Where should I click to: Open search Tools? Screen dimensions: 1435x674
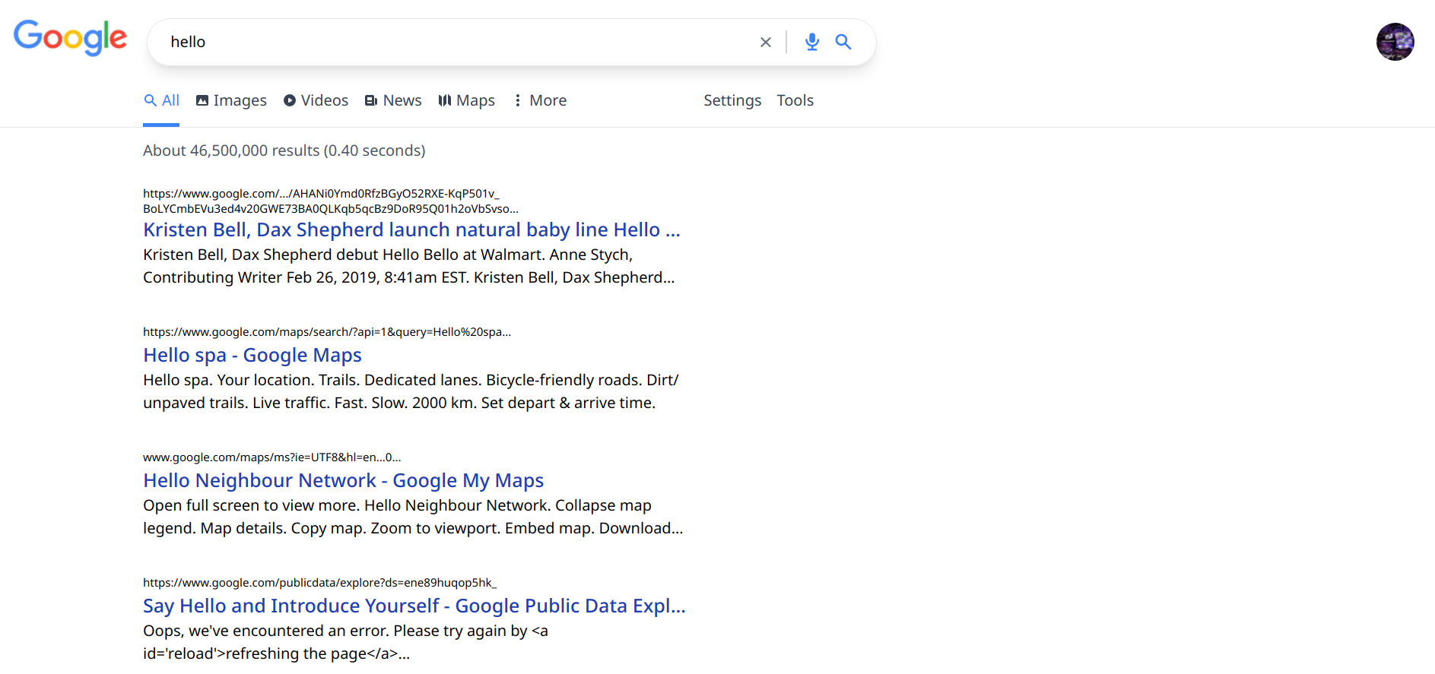[x=795, y=100]
